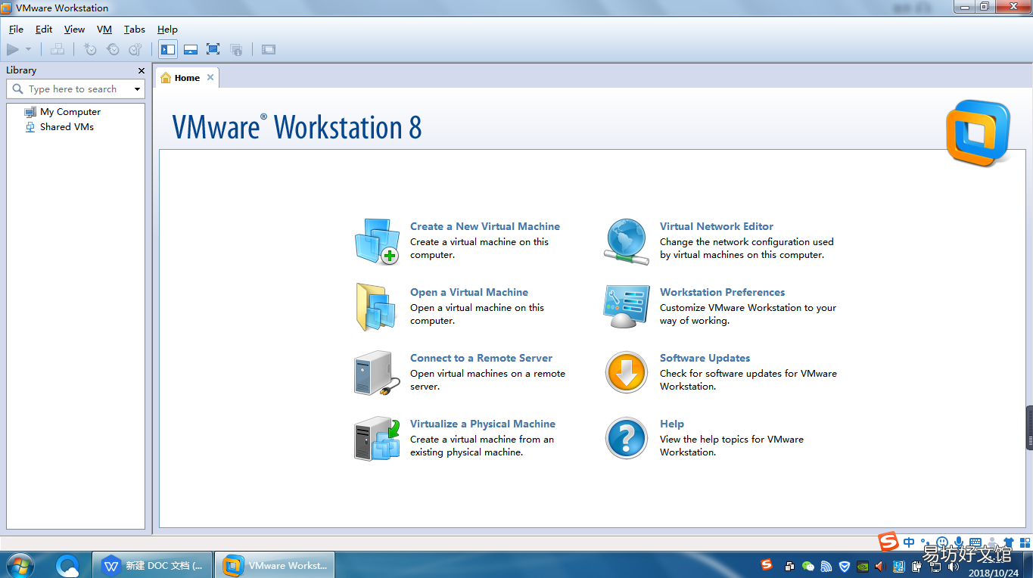This screenshot has height=578, width=1033.
Task: Click the Power On play button
Action: tap(13, 50)
